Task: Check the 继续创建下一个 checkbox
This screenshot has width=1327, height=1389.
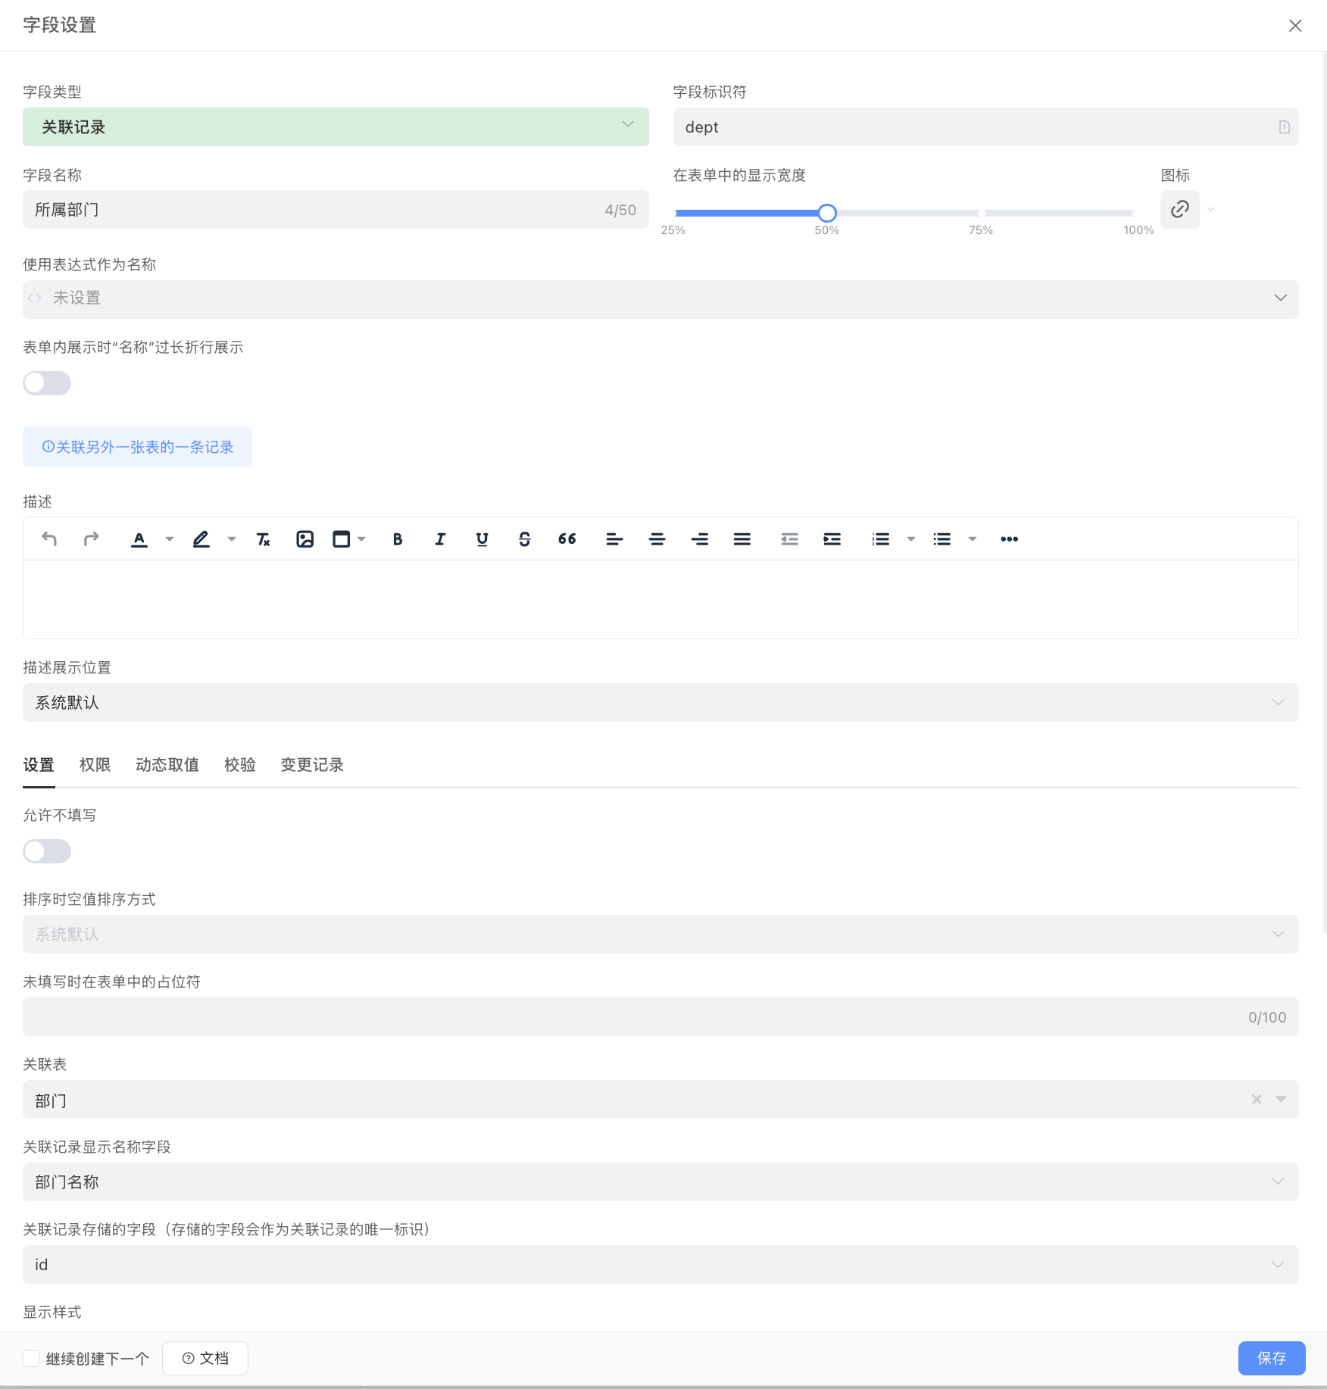Action: (30, 1358)
